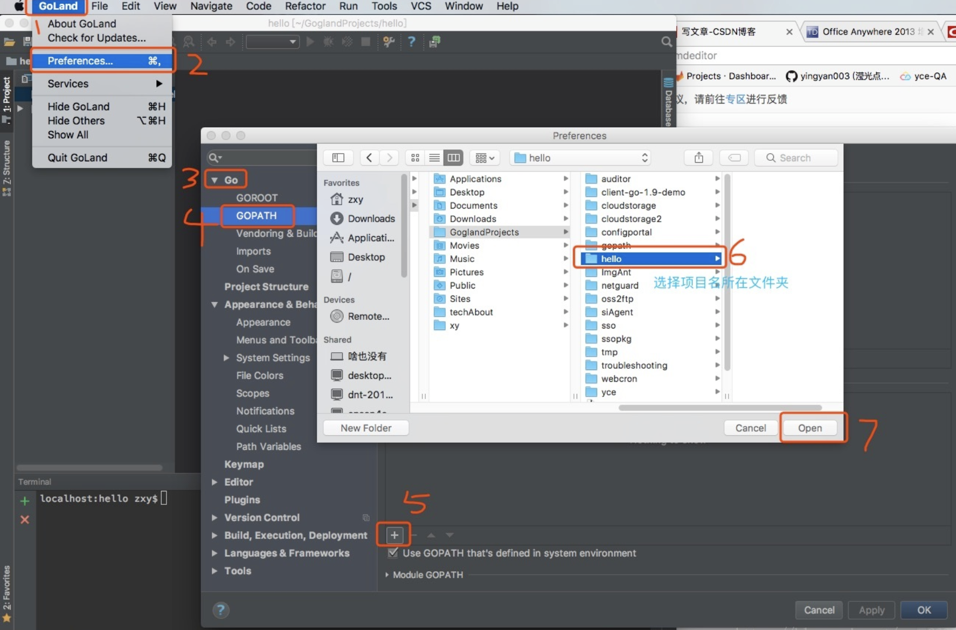Click the Stop square toolbar icon

[x=365, y=42]
